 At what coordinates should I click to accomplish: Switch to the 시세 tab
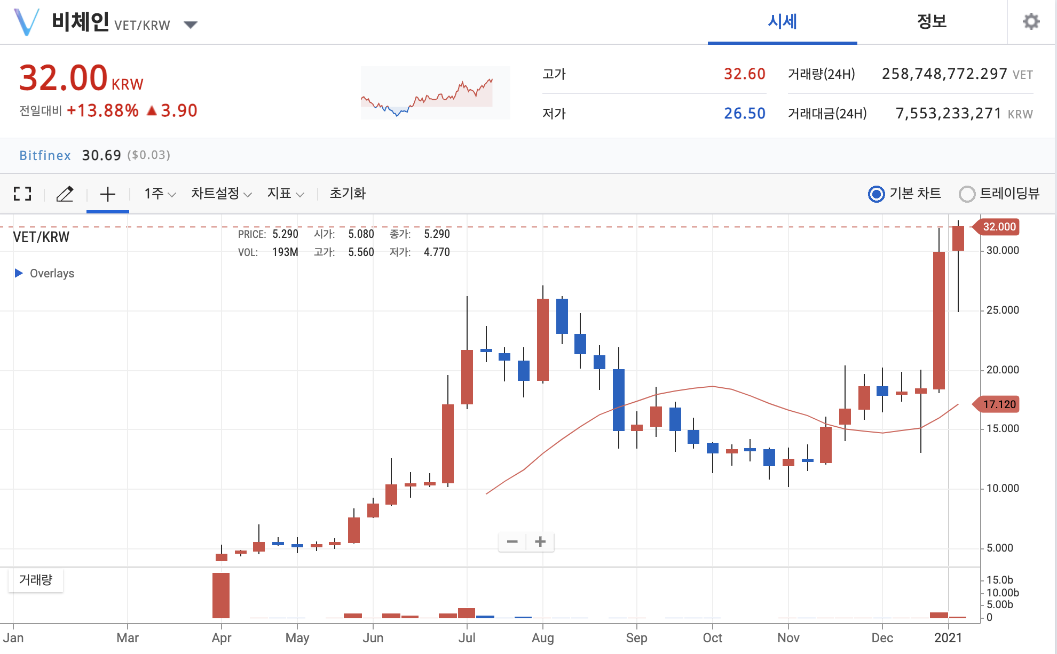click(x=782, y=22)
